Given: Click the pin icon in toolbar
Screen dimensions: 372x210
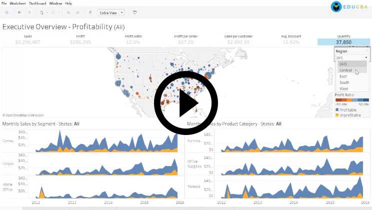Looking at the screenshot, I should [x=90, y=12].
